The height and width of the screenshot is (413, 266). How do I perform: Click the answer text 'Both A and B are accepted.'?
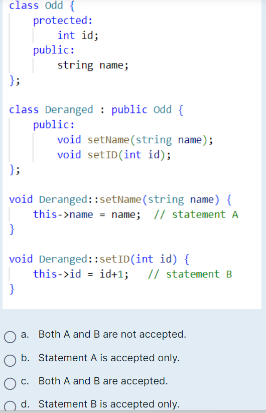pyautogui.click(x=103, y=381)
